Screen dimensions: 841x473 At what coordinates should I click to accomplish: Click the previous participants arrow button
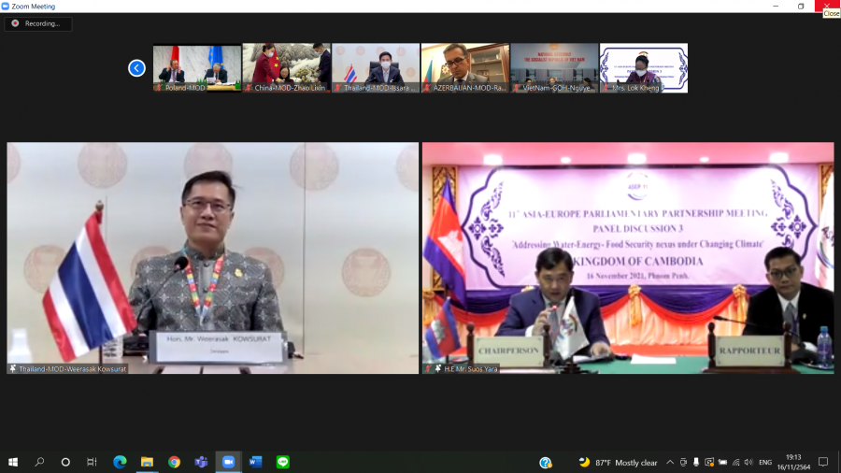(x=136, y=68)
